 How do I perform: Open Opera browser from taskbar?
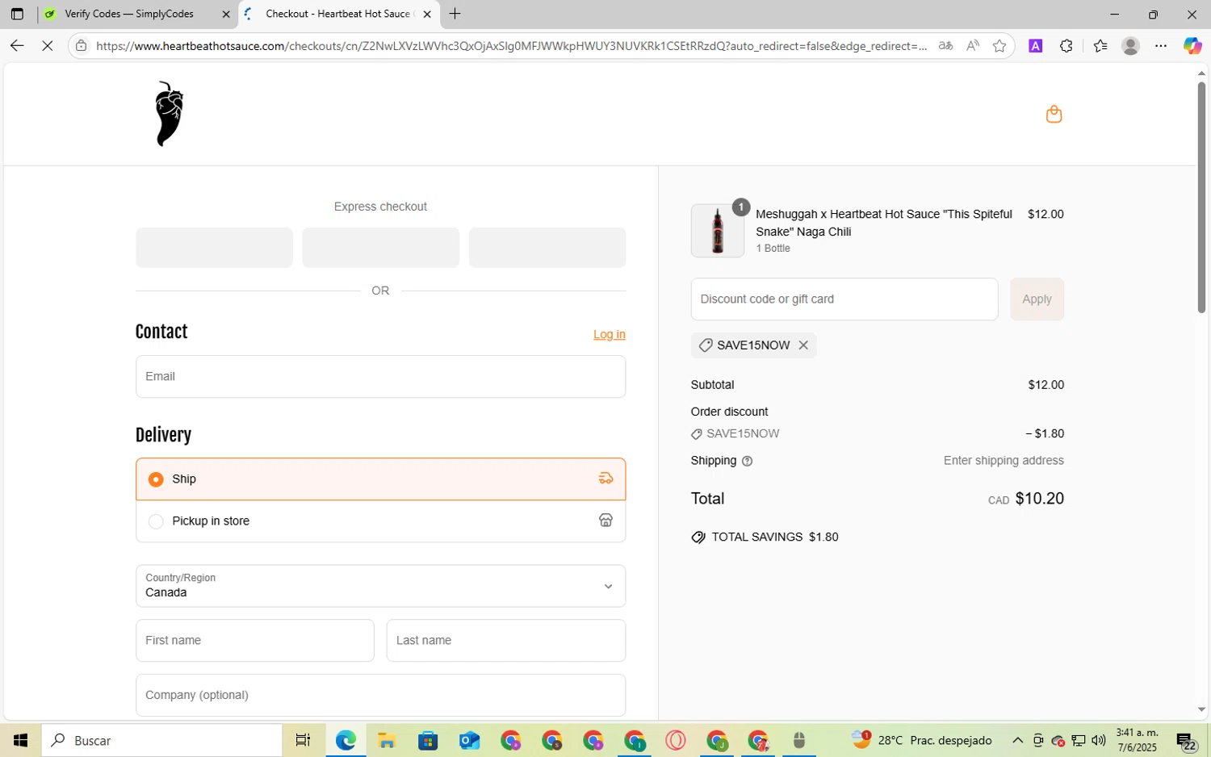coord(676,740)
